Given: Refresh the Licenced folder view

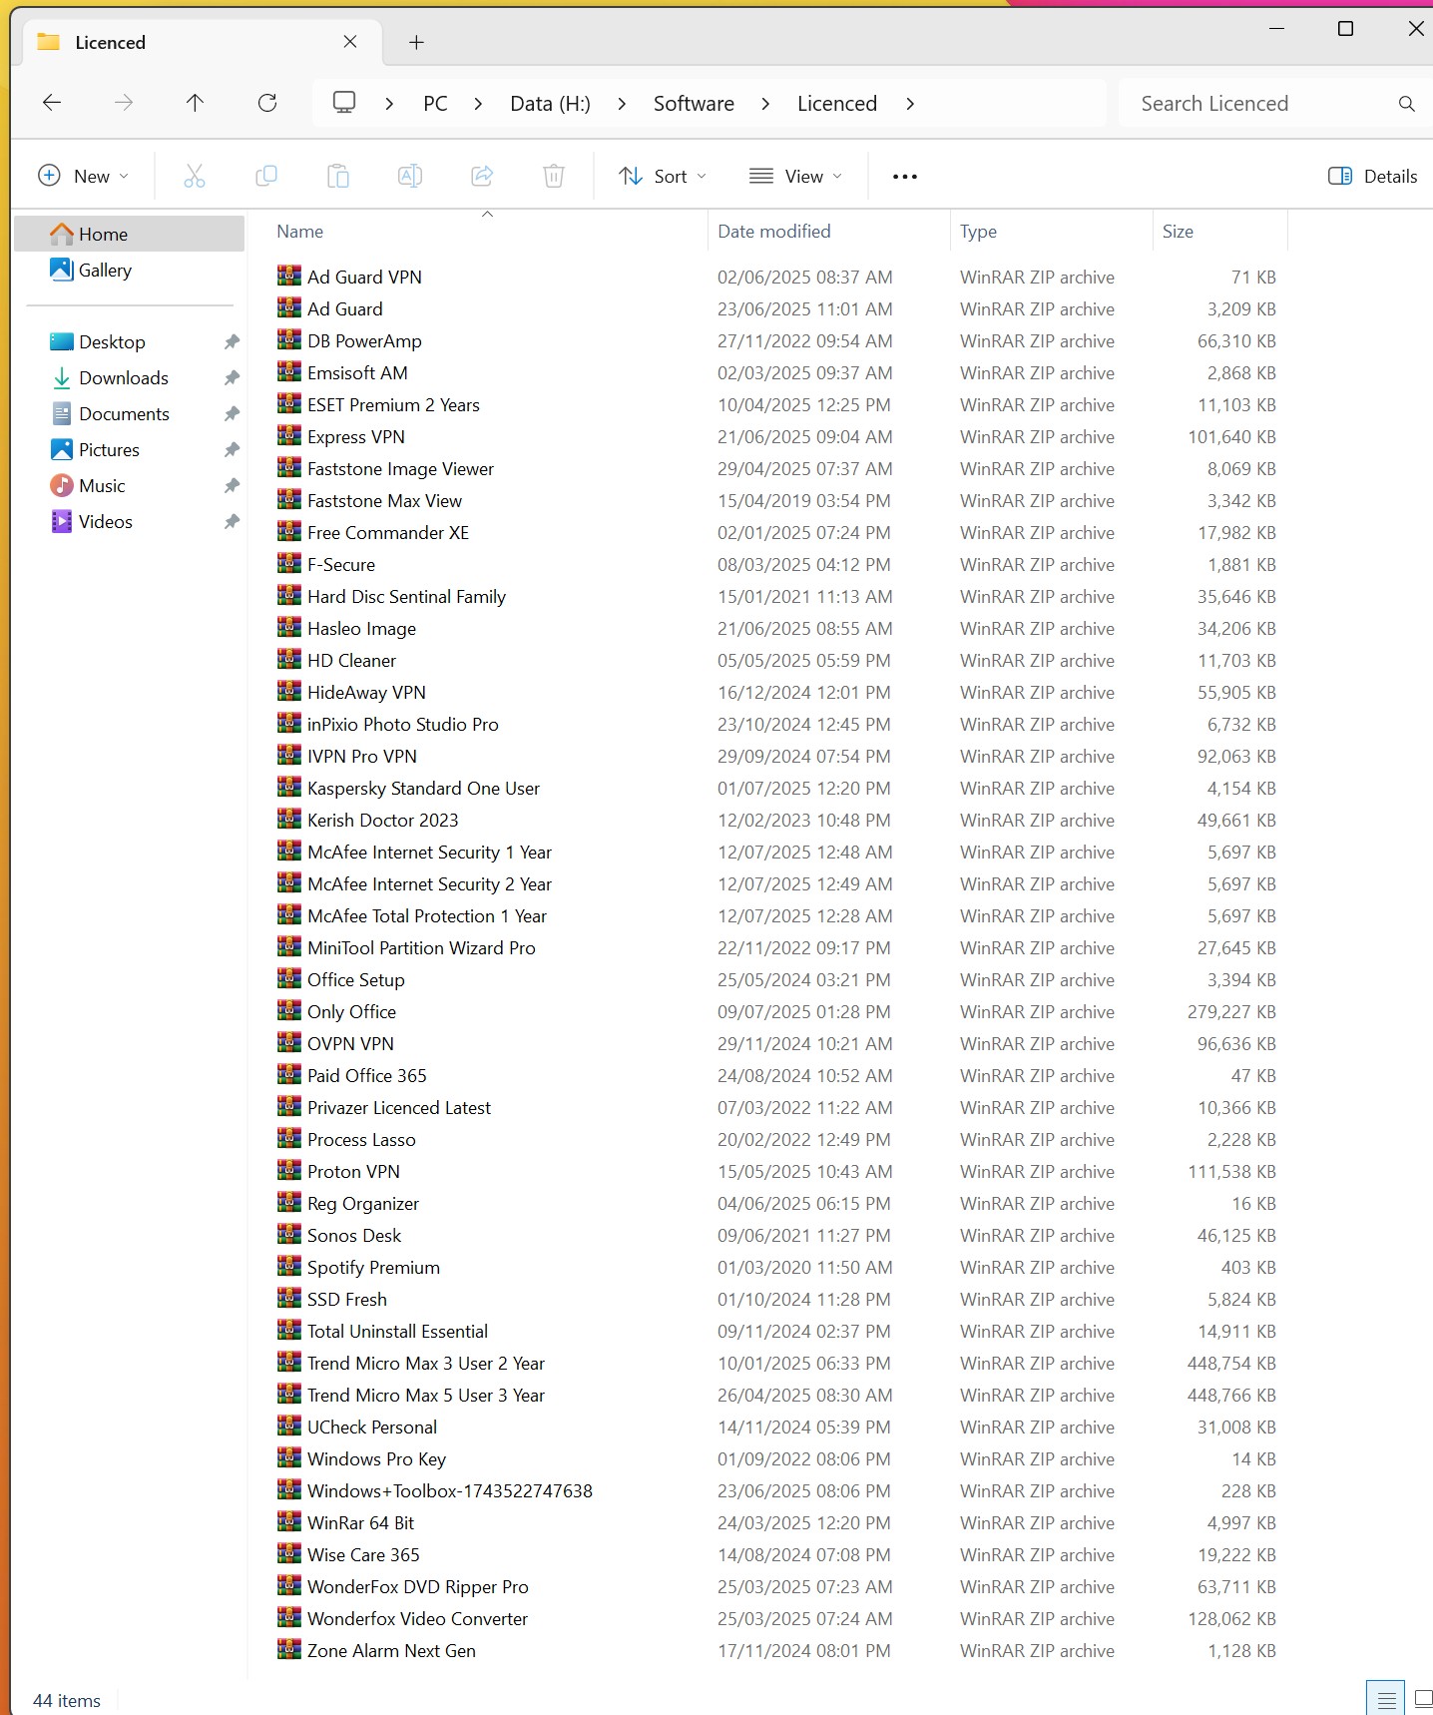Looking at the screenshot, I should tap(267, 103).
